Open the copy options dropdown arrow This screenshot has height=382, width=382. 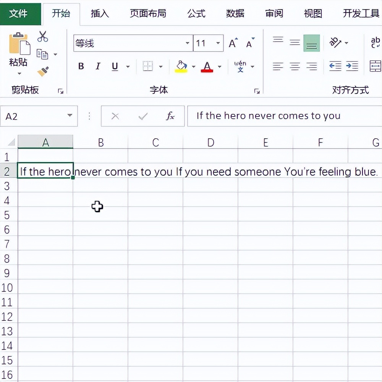tap(55, 54)
